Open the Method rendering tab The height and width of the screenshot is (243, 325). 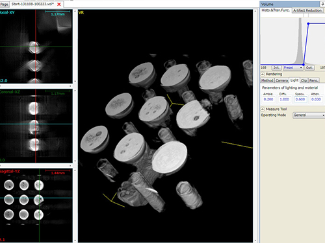[267, 80]
